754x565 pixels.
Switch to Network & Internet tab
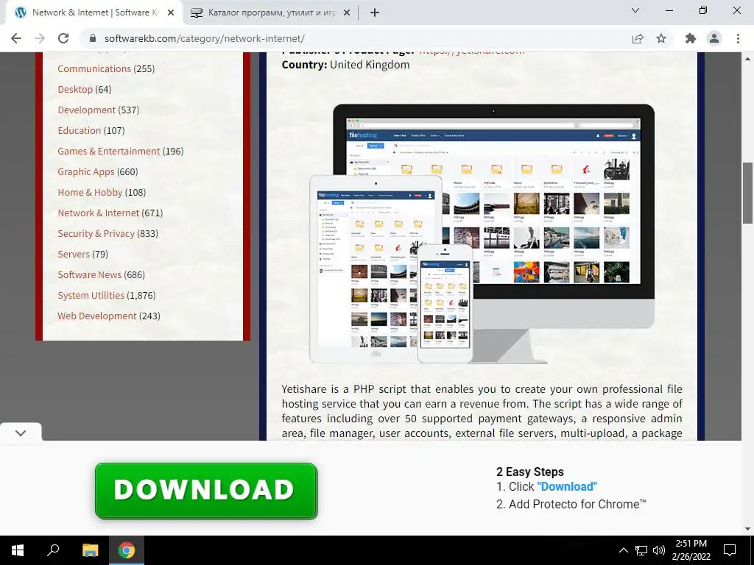click(94, 13)
